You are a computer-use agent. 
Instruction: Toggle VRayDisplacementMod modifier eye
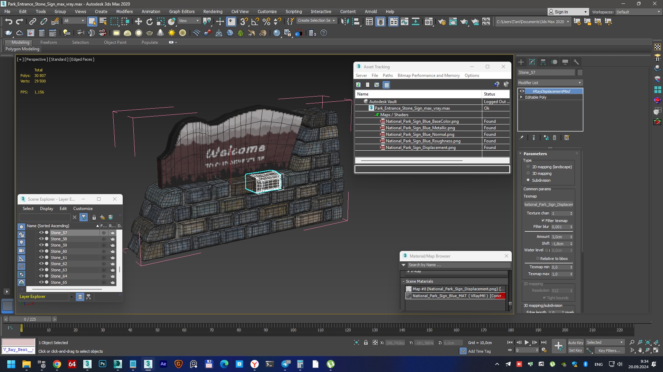(x=522, y=91)
